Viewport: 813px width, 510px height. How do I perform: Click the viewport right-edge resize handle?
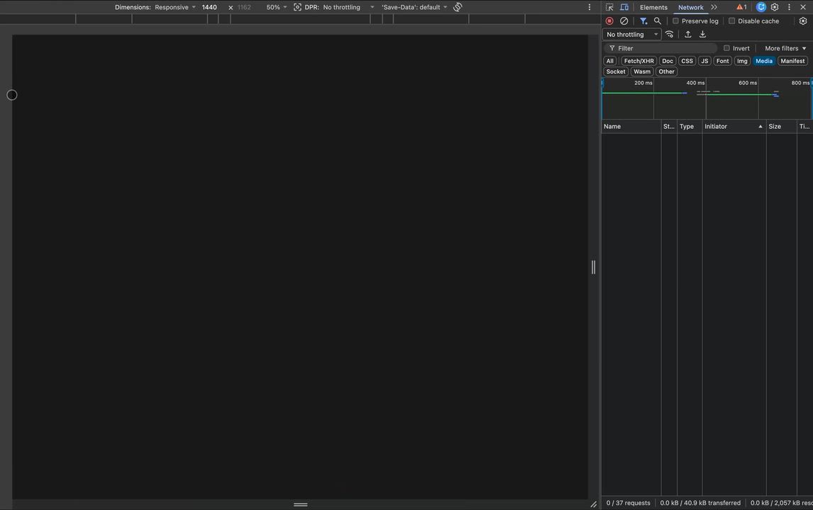pos(593,267)
